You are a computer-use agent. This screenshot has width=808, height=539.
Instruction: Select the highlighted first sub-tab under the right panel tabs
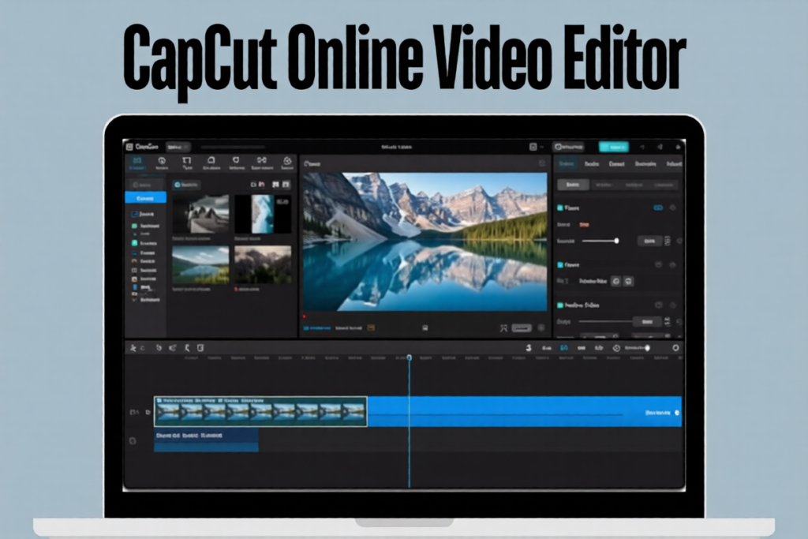pos(574,185)
